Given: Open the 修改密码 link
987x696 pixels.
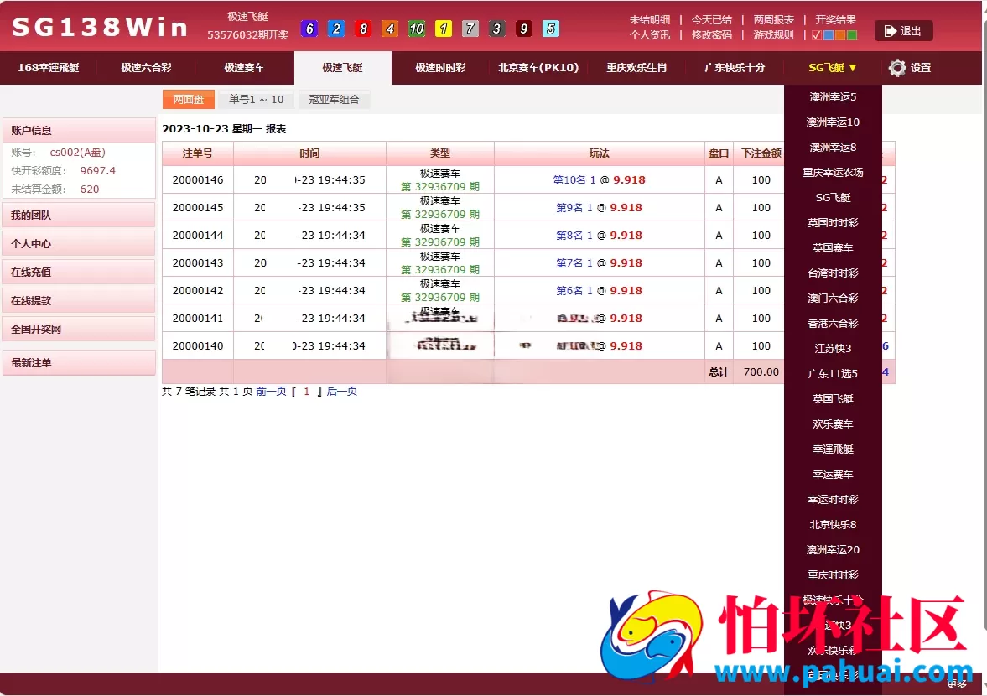Looking at the screenshot, I should pos(711,35).
